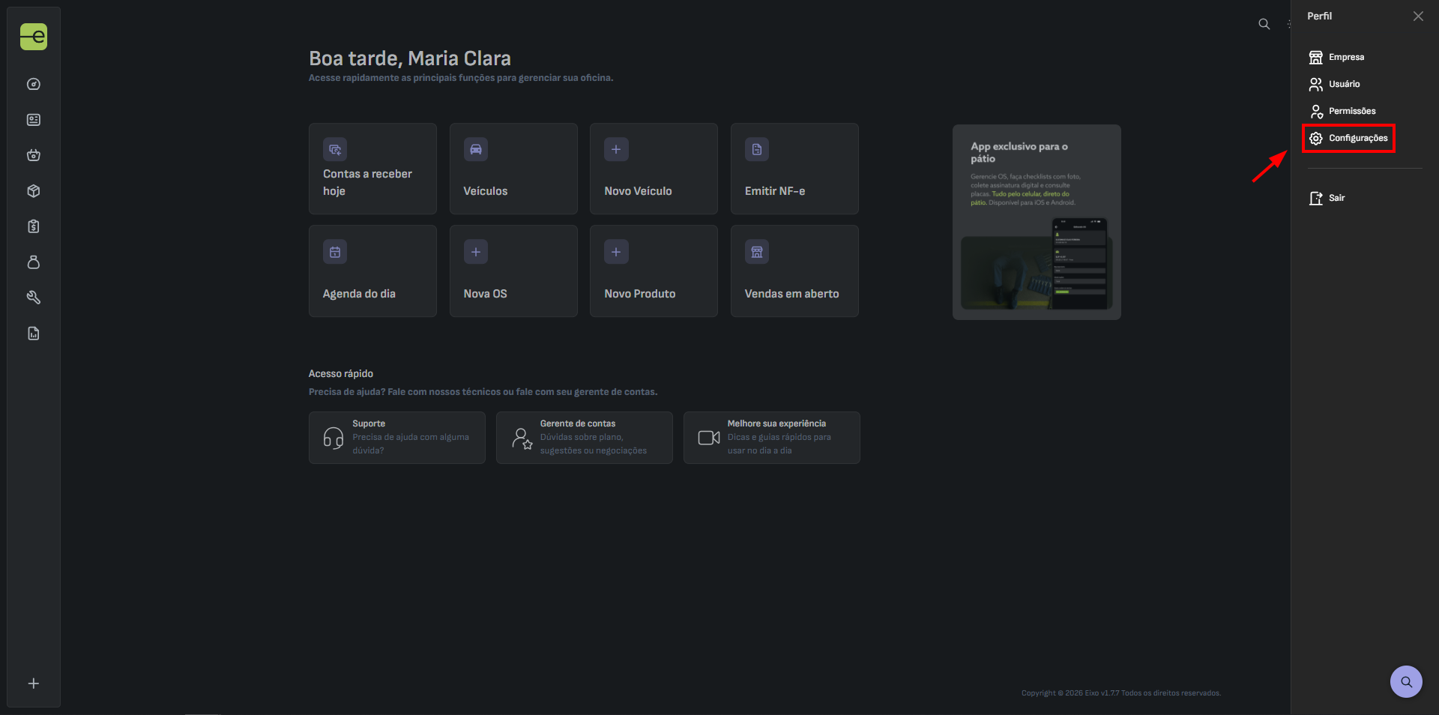Open Permissões from the Perfil menu
The height and width of the screenshot is (715, 1439).
[1351, 111]
